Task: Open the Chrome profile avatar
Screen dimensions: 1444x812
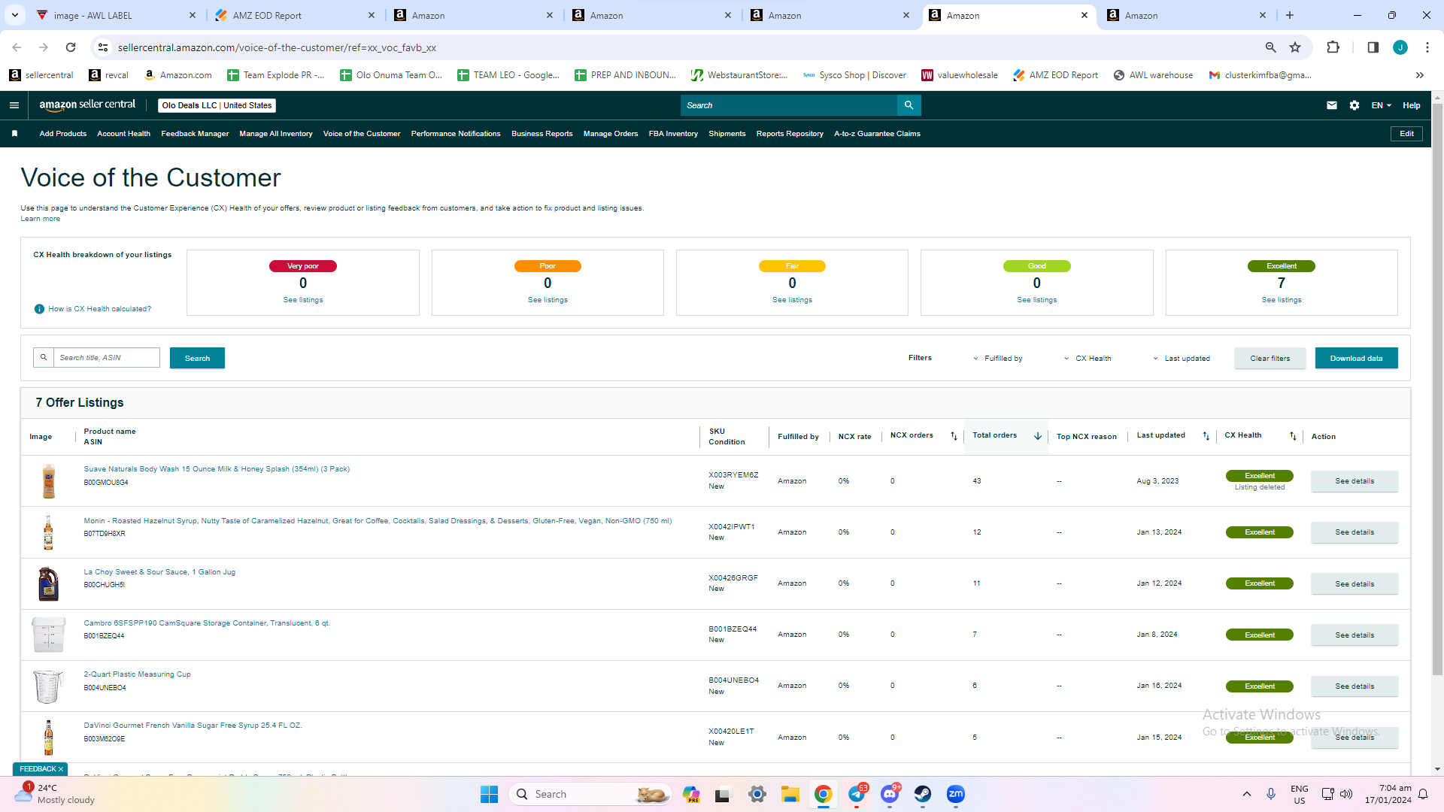Action: click(1400, 47)
